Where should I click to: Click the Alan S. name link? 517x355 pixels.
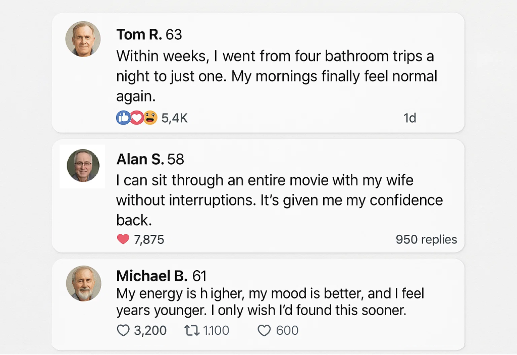140,159
